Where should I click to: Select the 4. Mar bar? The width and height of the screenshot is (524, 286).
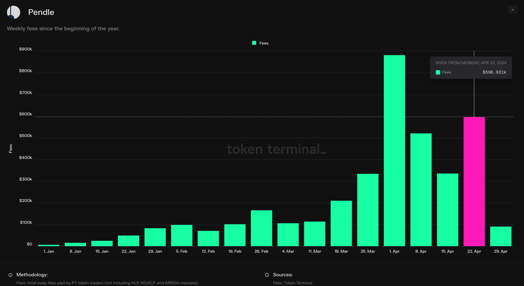coord(288,235)
